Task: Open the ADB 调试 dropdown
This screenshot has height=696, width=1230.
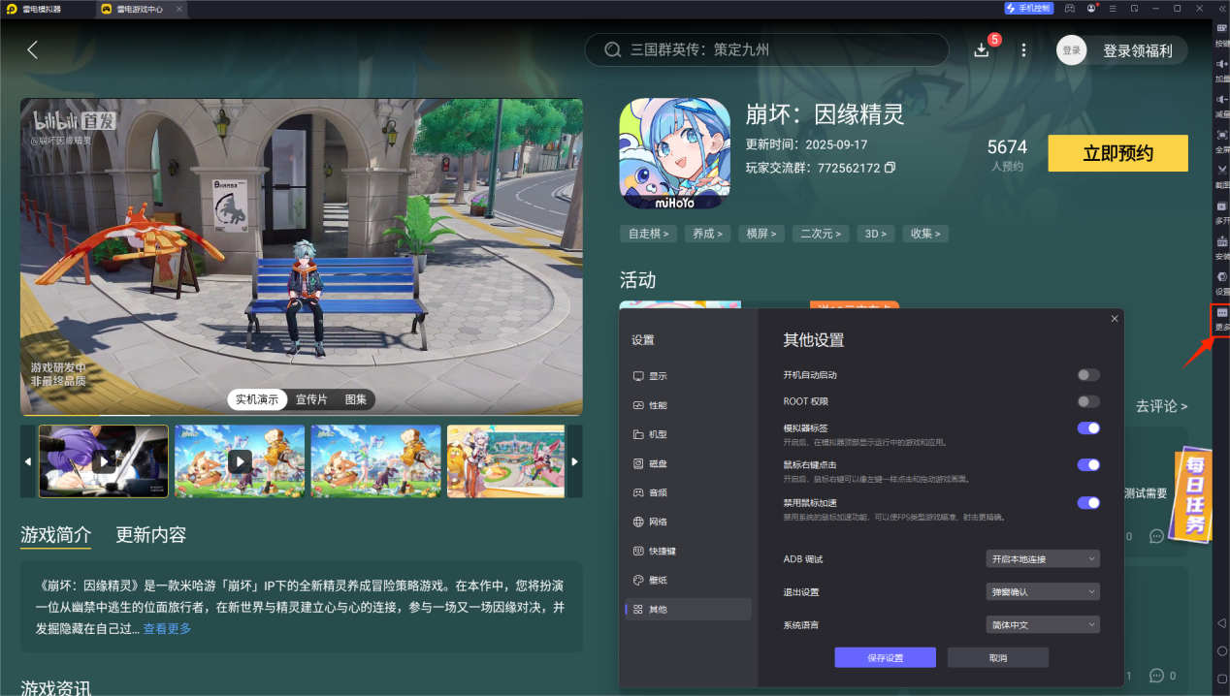Action: pyautogui.click(x=1043, y=558)
